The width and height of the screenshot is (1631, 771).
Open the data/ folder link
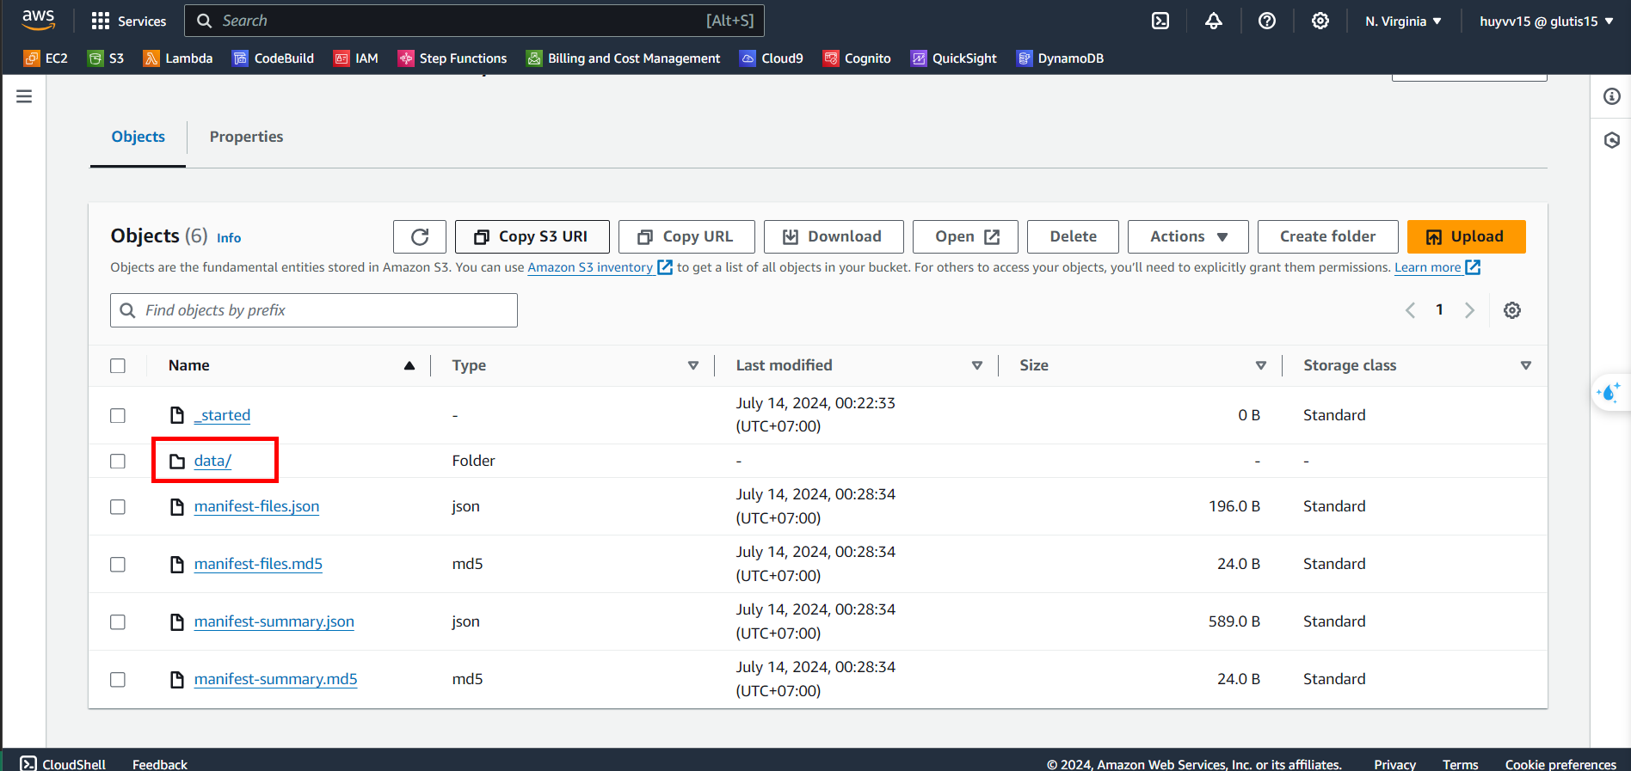(212, 462)
